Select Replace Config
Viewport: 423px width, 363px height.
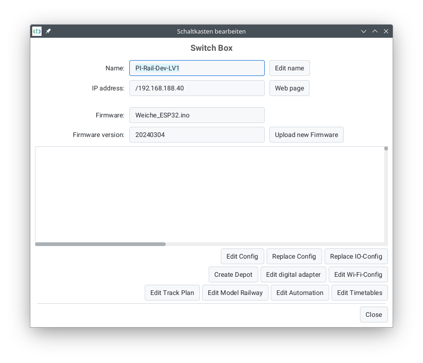point(294,256)
